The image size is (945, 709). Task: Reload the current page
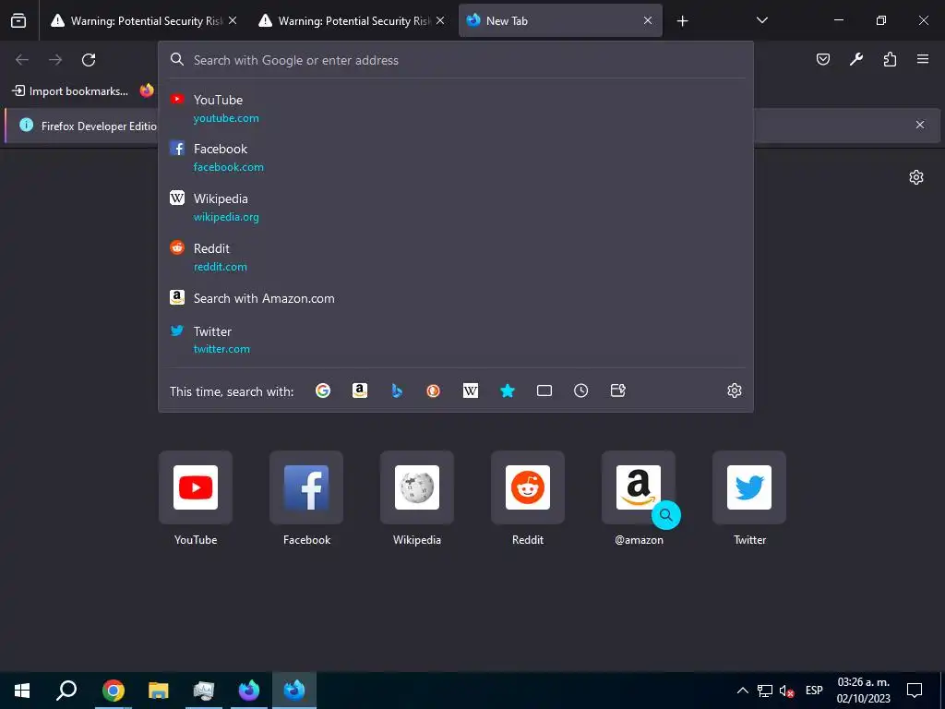tap(89, 59)
